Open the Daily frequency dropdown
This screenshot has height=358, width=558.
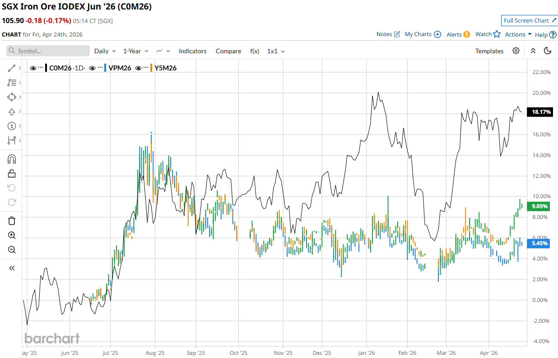pos(105,51)
